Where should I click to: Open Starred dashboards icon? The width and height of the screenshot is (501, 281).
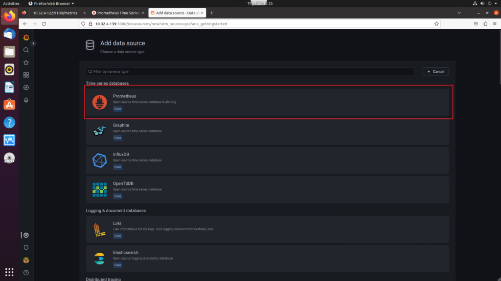26,62
